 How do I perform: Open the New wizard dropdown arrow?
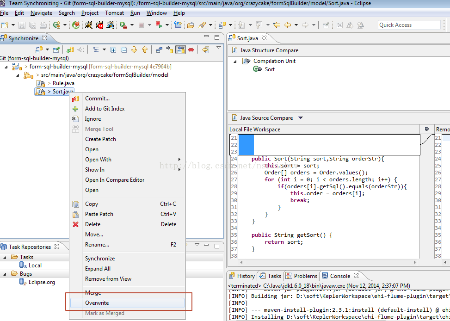[13, 25]
